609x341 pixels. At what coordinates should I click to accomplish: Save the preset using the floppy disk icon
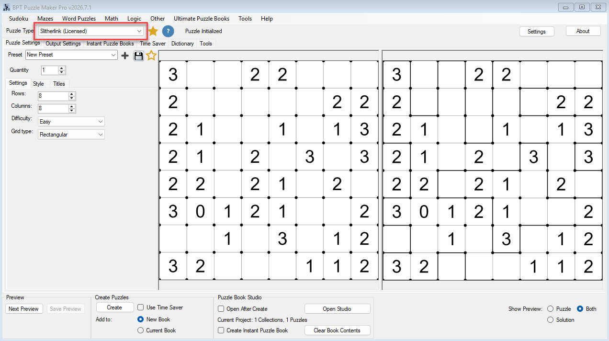pyautogui.click(x=138, y=56)
